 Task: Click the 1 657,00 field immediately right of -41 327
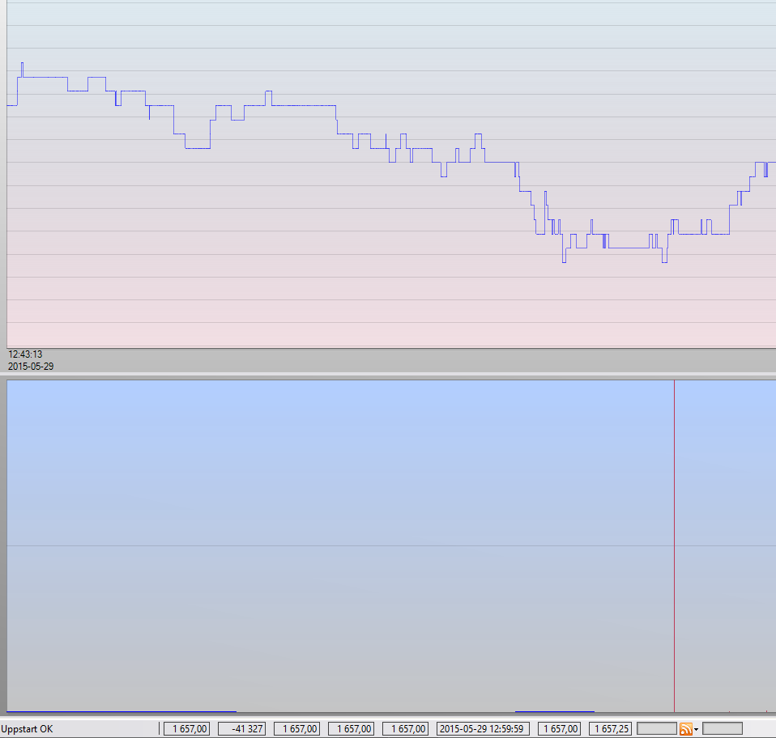[x=296, y=729]
